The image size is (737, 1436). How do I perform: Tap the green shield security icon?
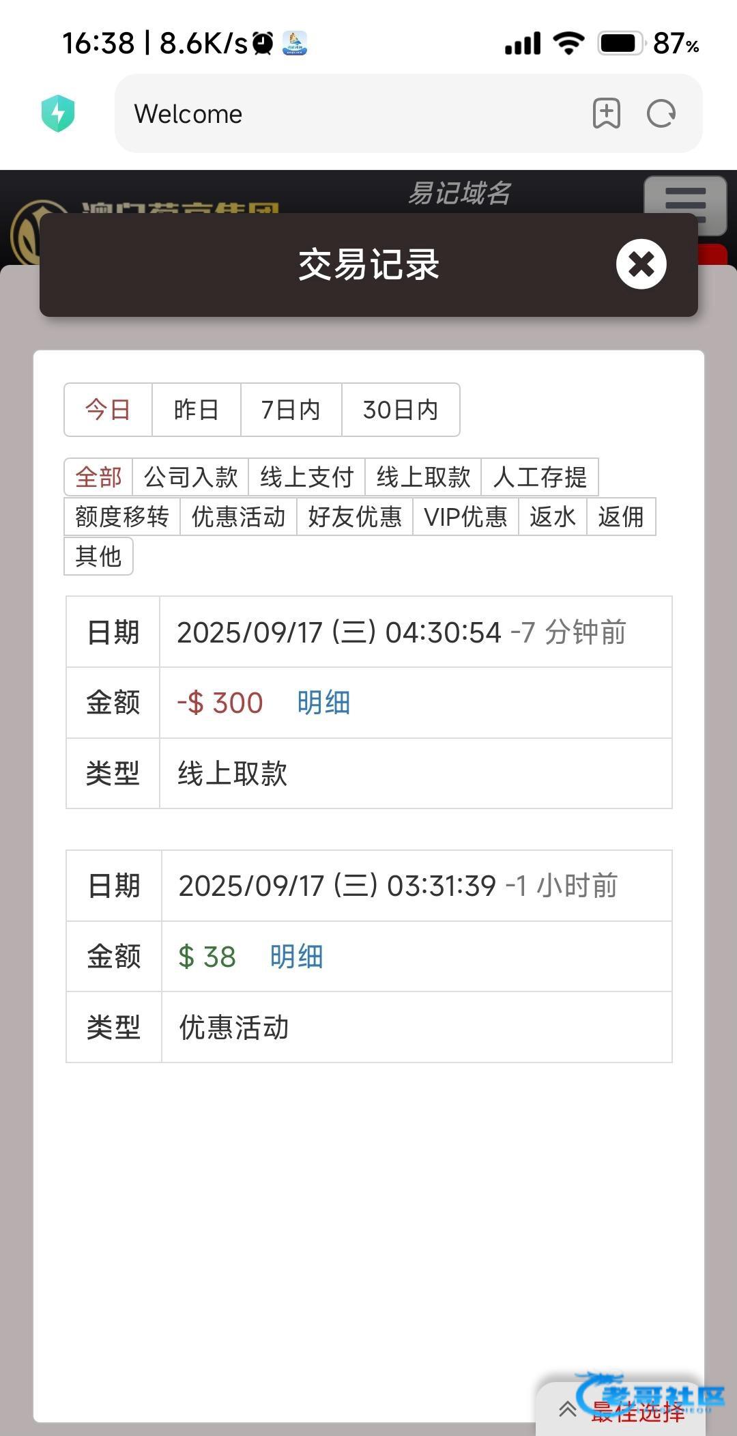[x=58, y=113]
